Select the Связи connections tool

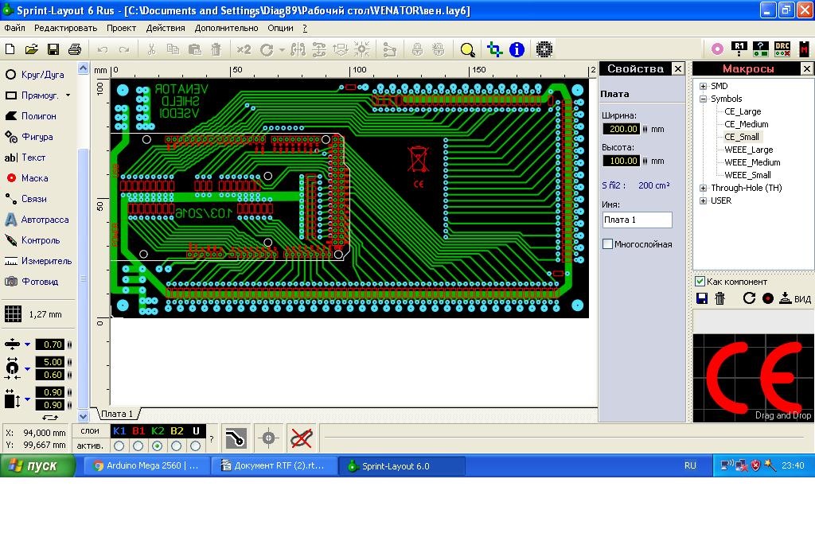click(26, 199)
